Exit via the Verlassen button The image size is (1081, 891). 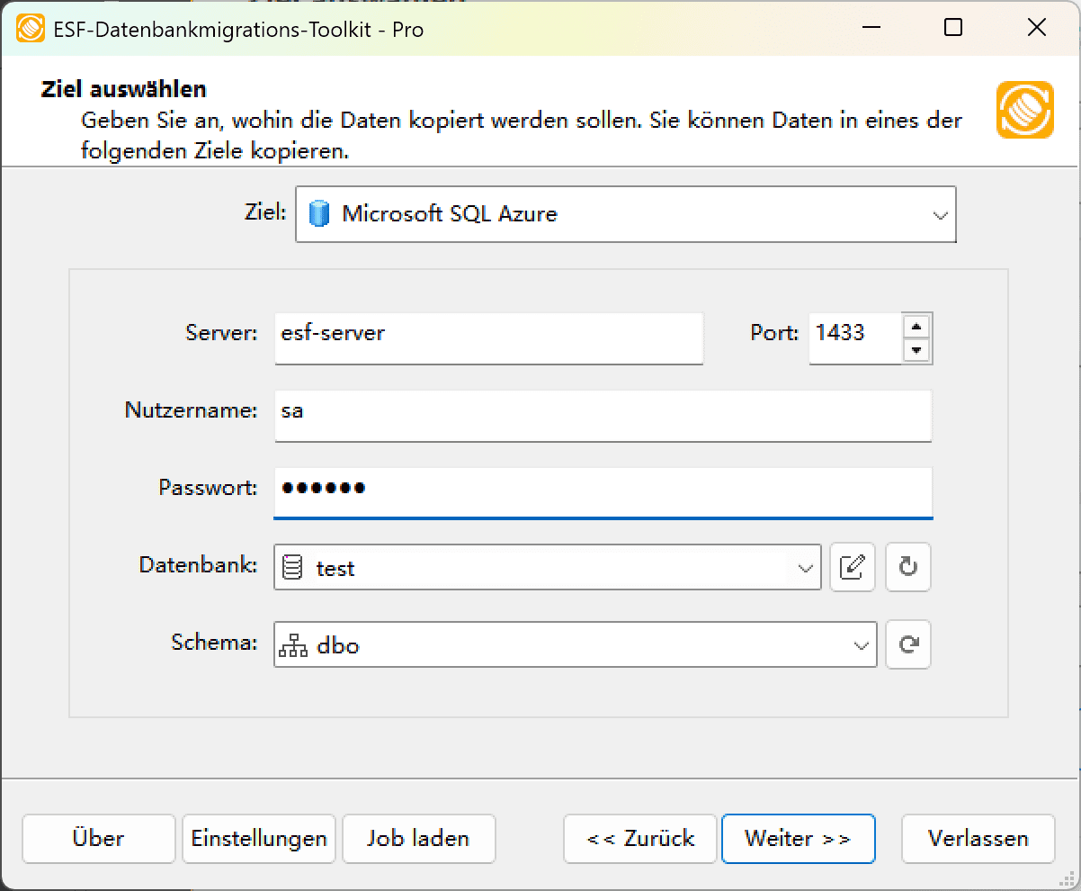978,838
